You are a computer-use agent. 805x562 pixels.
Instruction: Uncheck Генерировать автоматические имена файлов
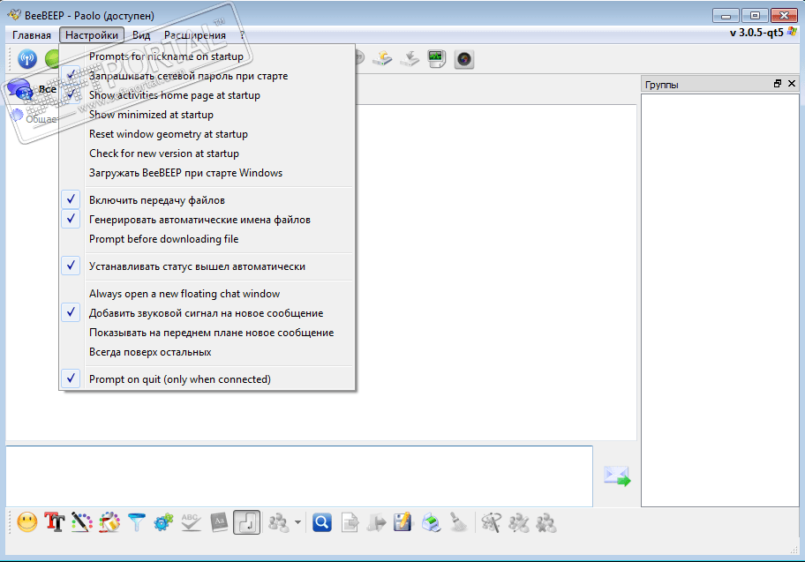[207, 220]
